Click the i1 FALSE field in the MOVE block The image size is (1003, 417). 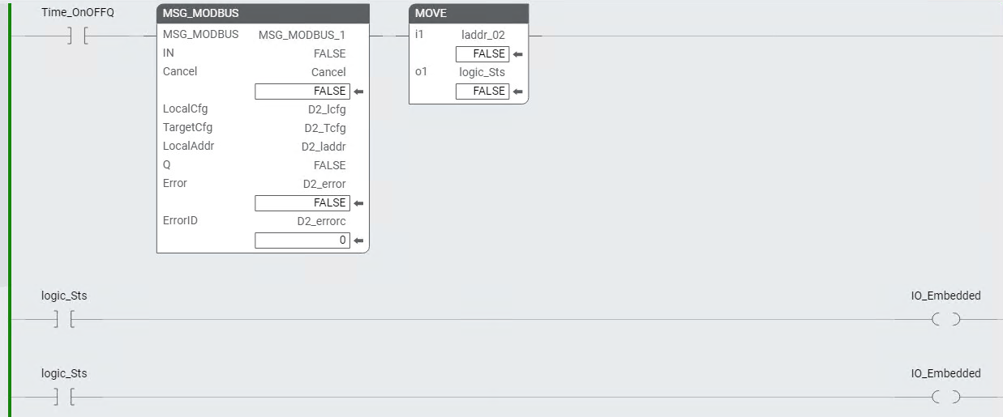(482, 54)
